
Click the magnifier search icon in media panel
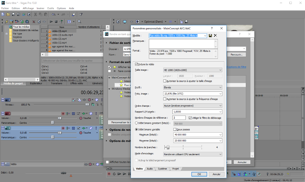point(79,22)
